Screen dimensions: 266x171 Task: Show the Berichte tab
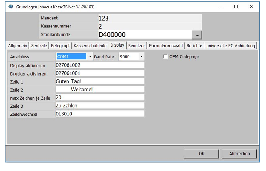(194, 46)
